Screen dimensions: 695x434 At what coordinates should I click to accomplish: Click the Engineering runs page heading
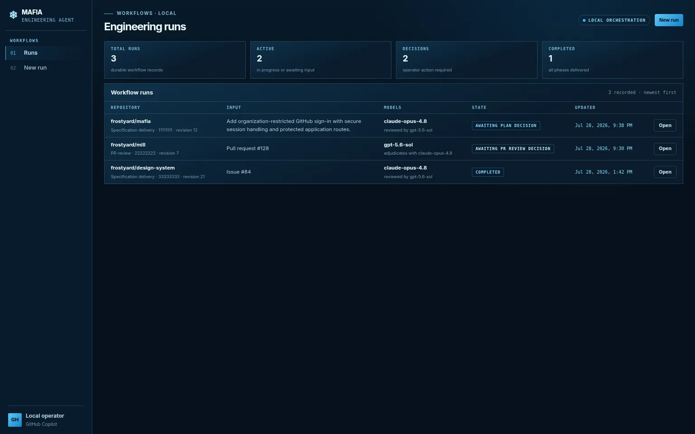point(145,27)
